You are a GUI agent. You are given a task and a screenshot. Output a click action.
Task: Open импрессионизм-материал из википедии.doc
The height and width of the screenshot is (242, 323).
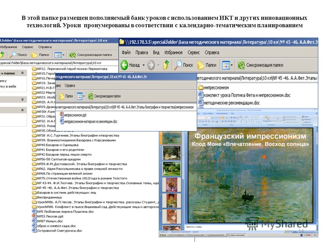(88, 121)
